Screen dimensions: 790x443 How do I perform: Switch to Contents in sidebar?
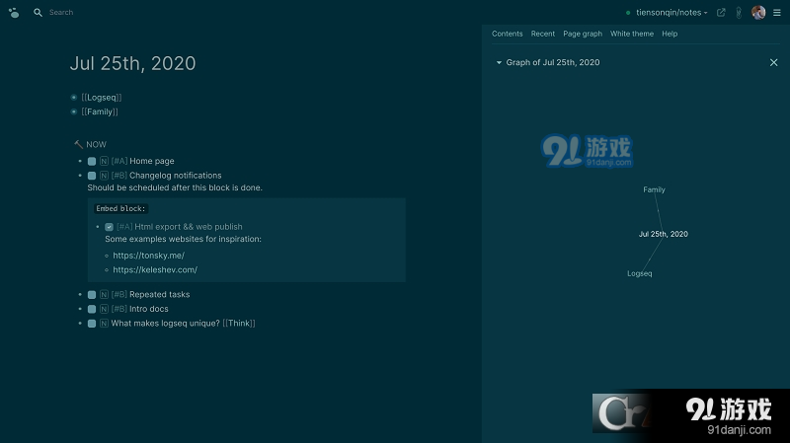pos(507,34)
